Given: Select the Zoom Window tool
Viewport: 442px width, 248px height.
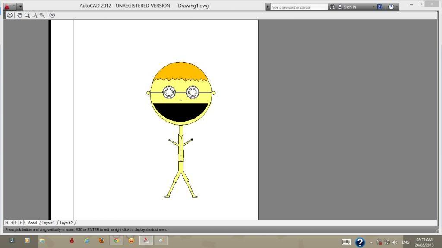Looking at the screenshot, I should tap(35, 15).
